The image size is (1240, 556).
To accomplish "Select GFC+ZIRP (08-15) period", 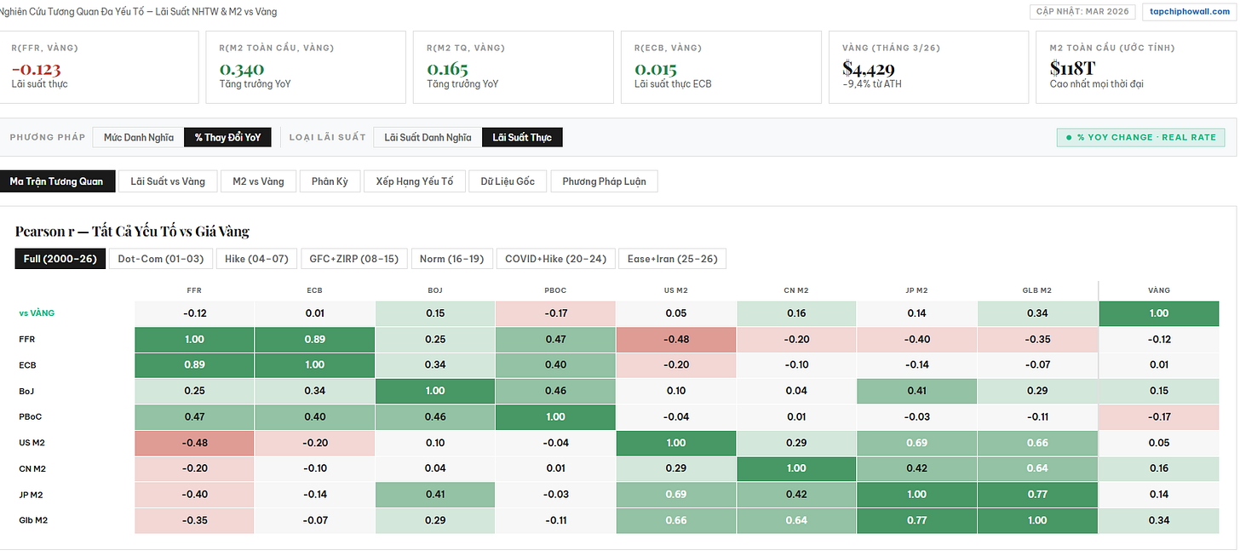I will 353,259.
